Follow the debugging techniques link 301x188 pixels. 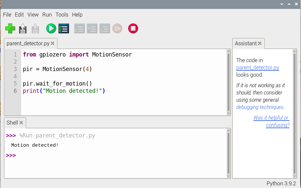[x=260, y=107]
